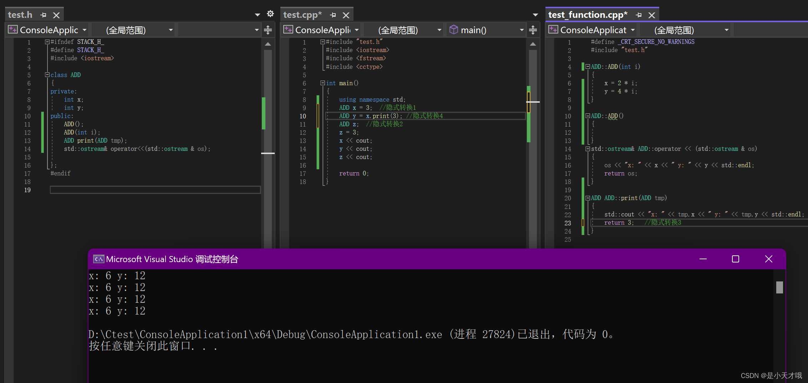Collapse the class ADD region in test.h

click(47, 75)
